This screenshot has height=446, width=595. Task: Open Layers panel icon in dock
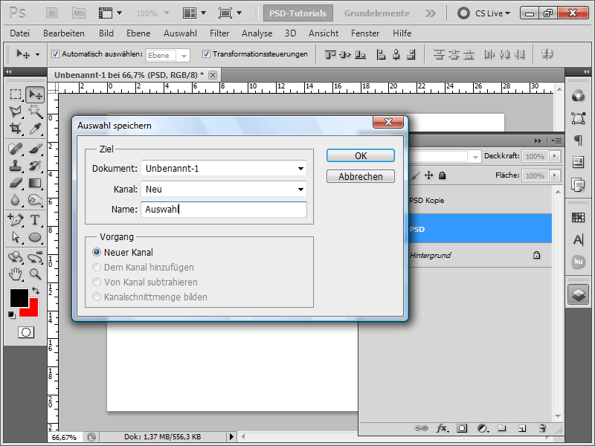tap(579, 294)
